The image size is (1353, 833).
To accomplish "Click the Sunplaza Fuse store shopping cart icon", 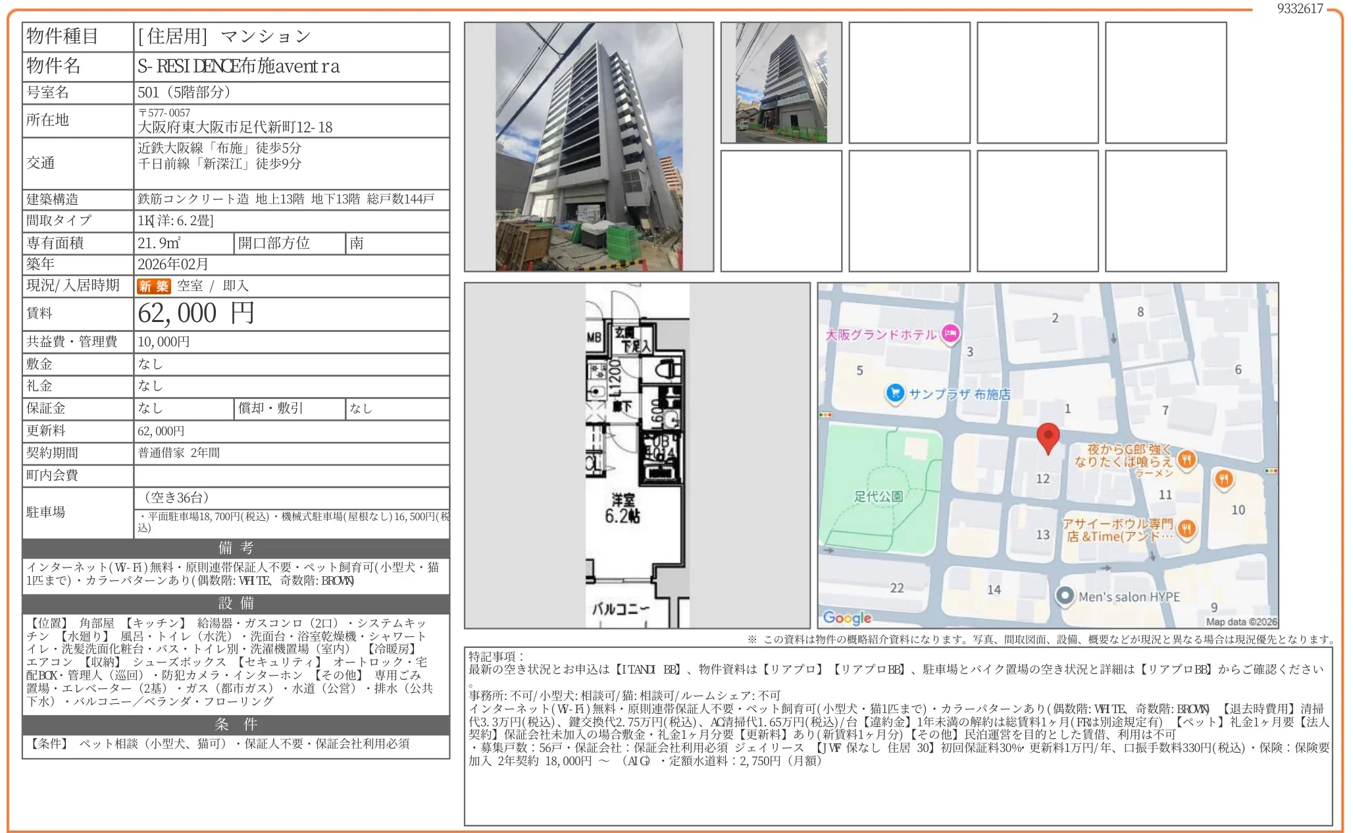I will (895, 394).
